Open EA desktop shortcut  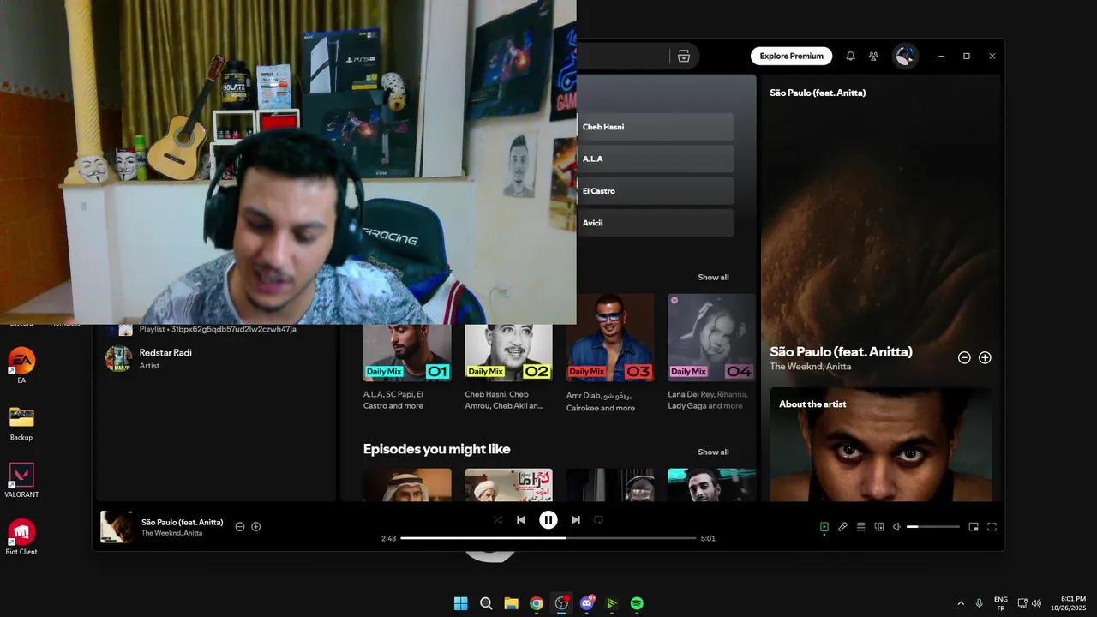pyautogui.click(x=21, y=365)
